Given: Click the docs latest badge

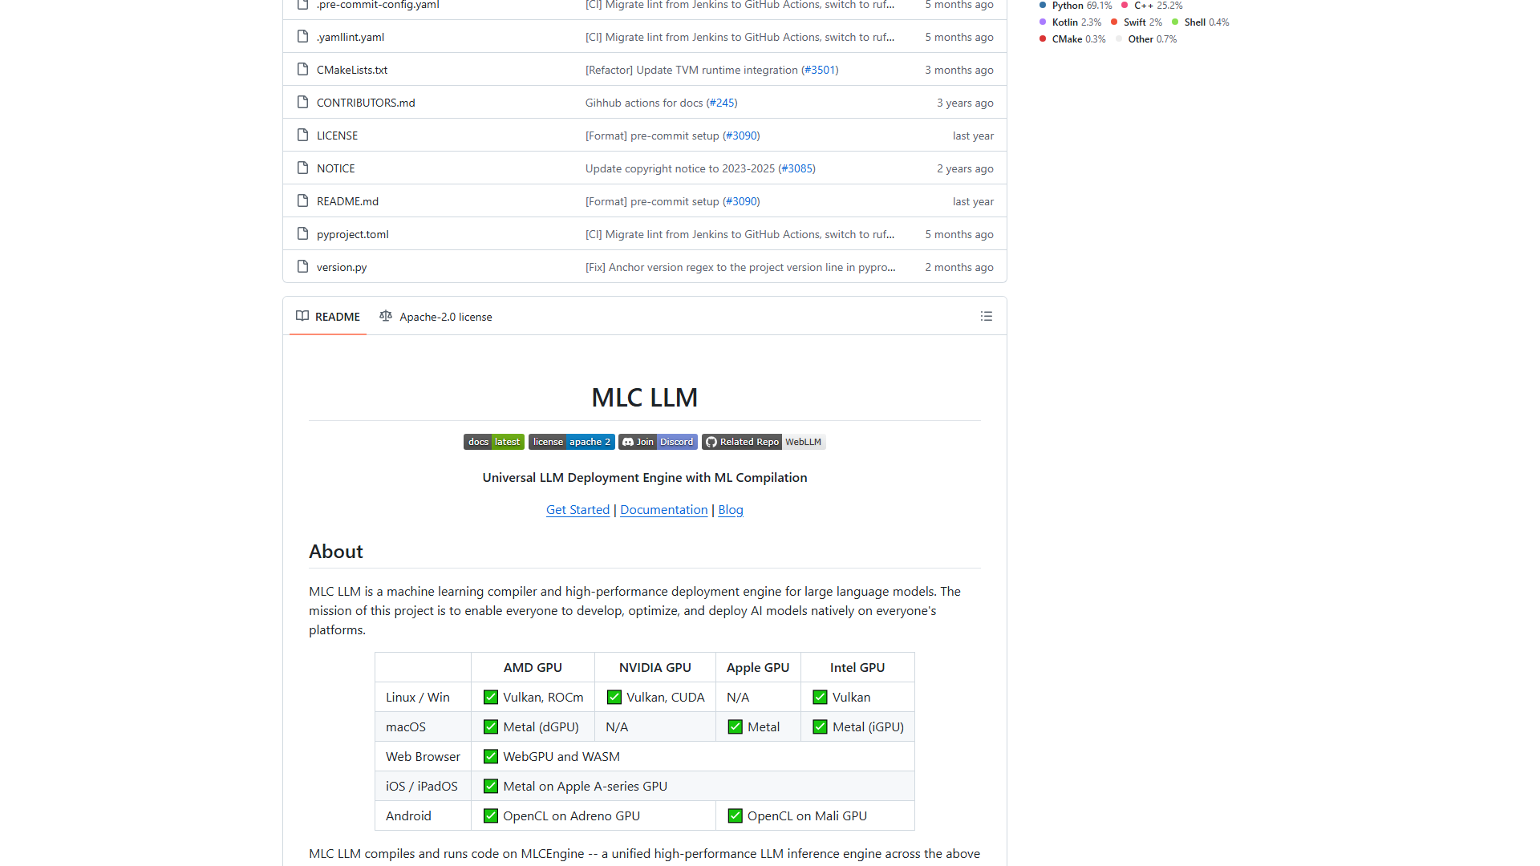Looking at the screenshot, I should pos(494,442).
